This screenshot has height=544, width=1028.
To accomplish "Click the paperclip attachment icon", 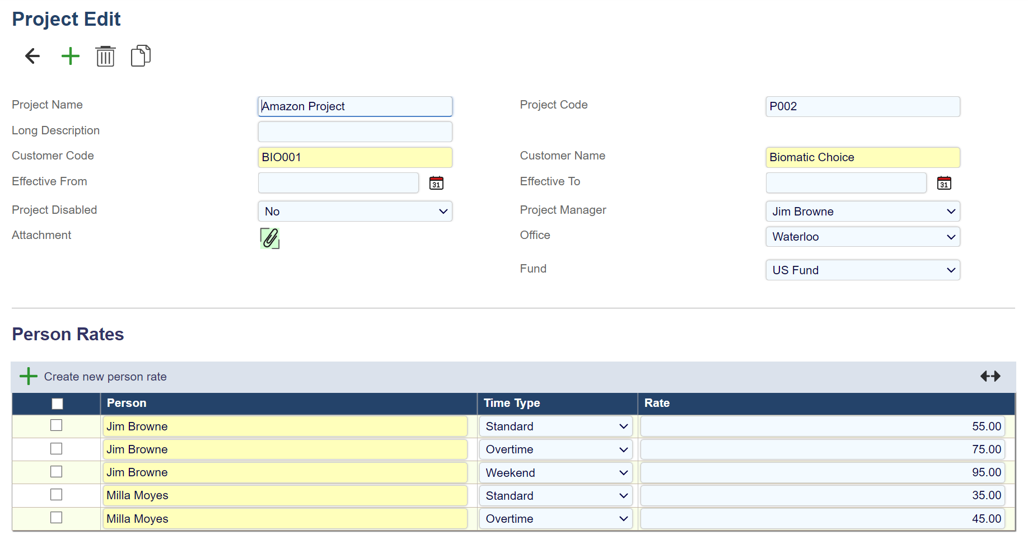I will (x=270, y=238).
